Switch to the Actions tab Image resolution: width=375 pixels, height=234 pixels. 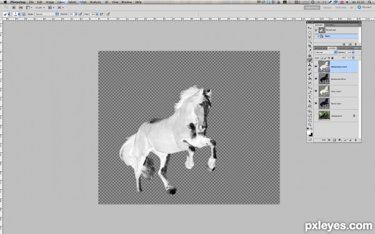[329, 25]
